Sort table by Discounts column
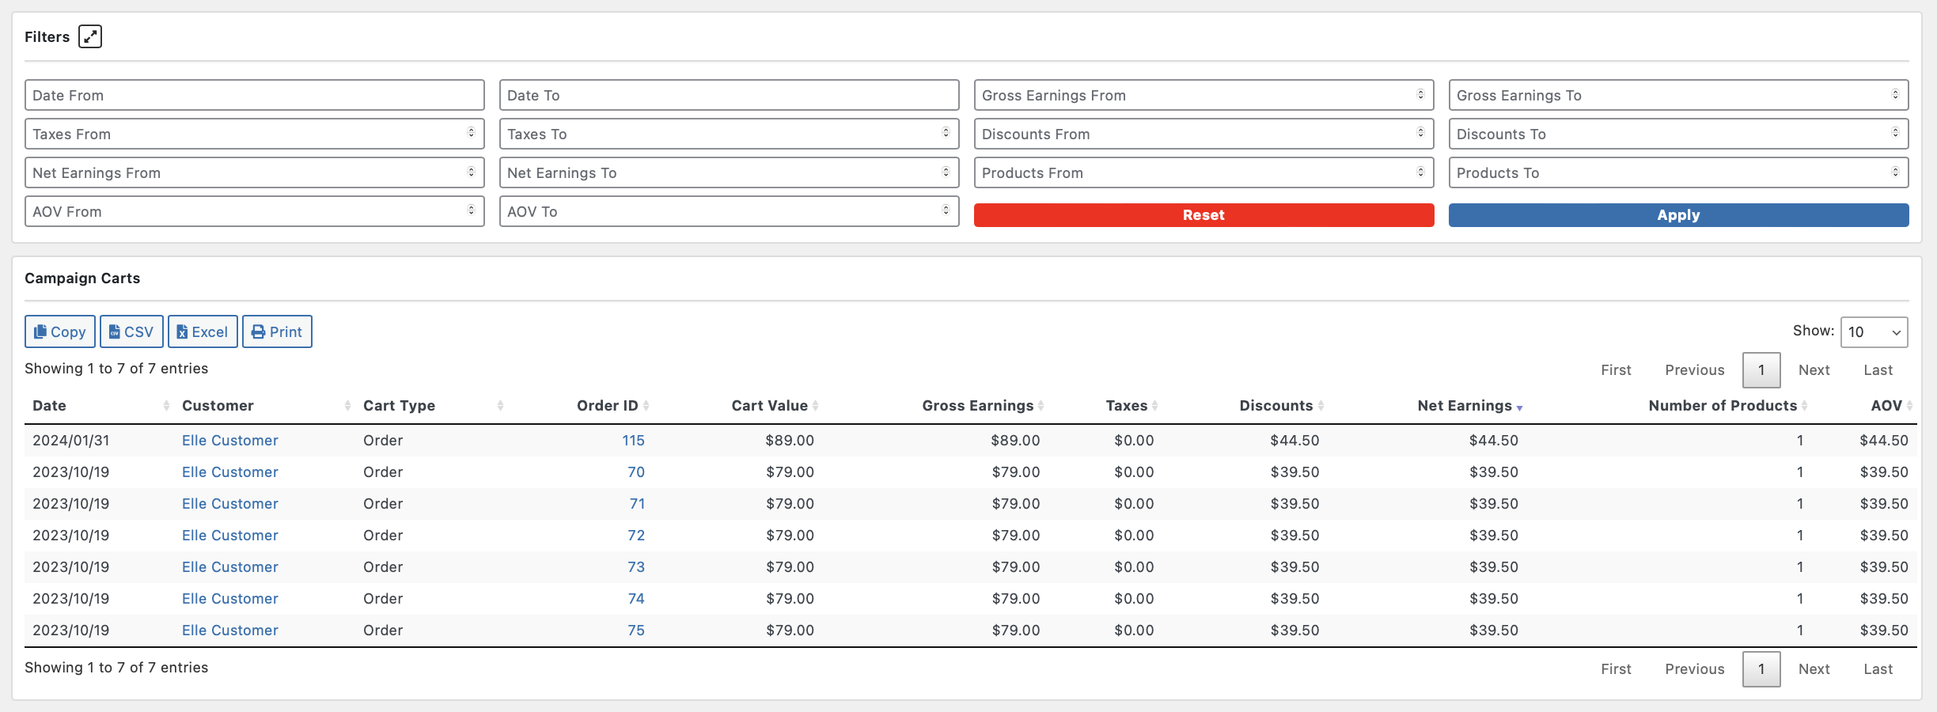This screenshot has height=712, width=1937. (x=1245, y=406)
